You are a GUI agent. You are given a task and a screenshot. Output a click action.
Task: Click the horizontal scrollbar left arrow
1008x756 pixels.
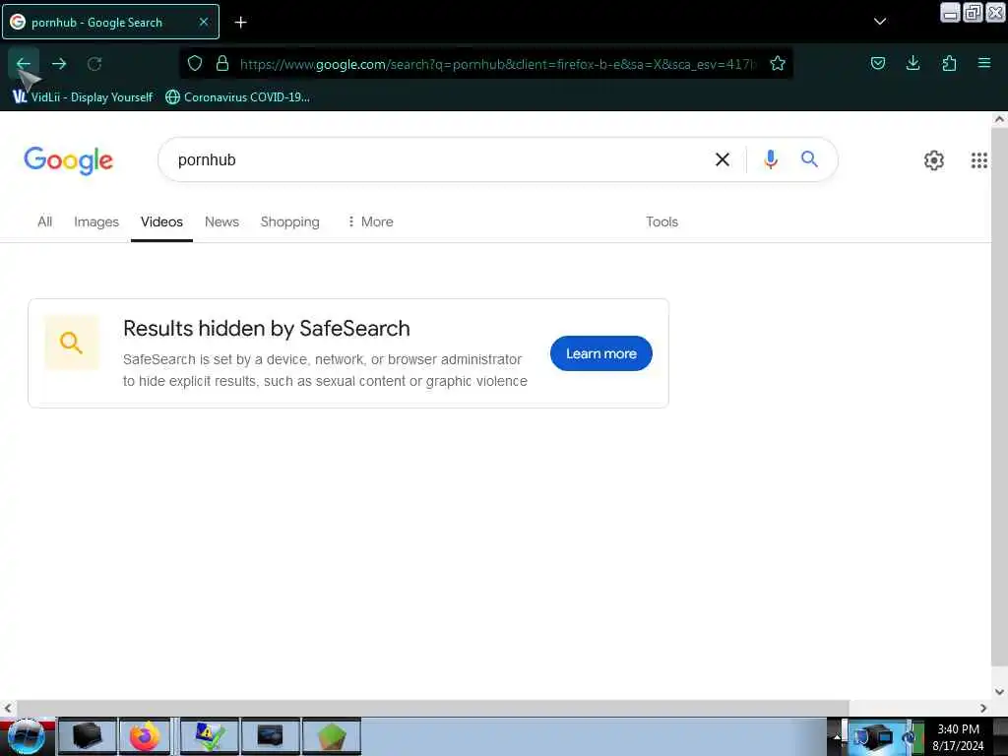click(7, 708)
